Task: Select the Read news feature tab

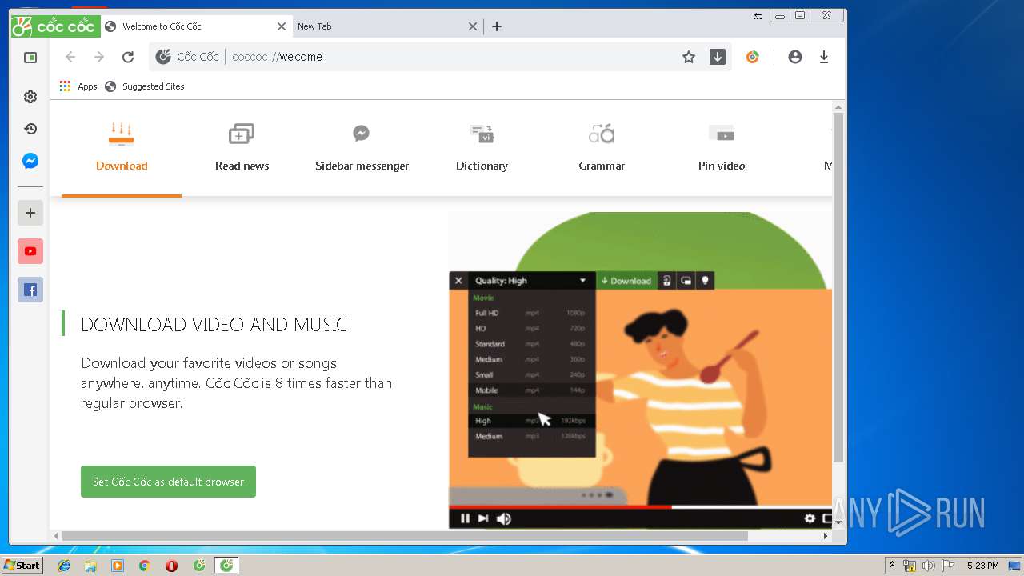Action: (242, 148)
